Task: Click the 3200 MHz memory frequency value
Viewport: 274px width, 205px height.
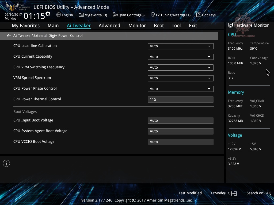Action: point(235,106)
